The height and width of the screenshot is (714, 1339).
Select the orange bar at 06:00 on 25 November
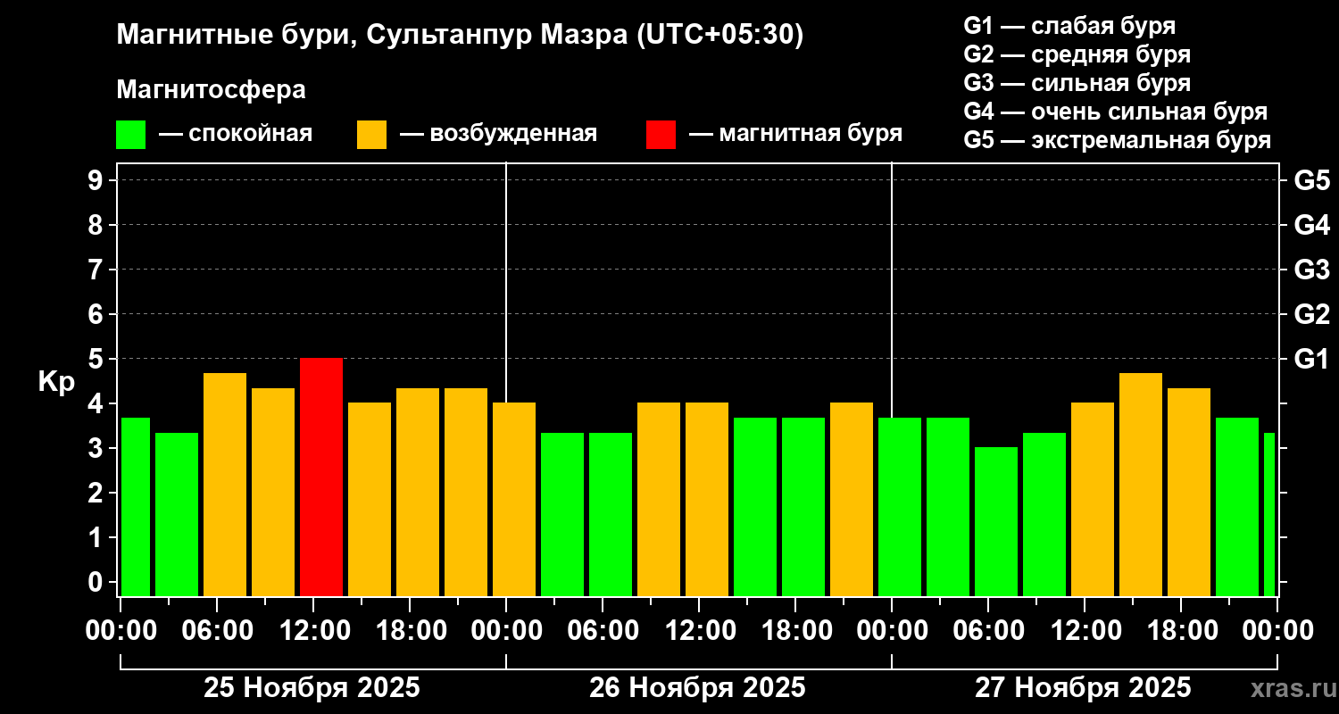click(x=225, y=485)
